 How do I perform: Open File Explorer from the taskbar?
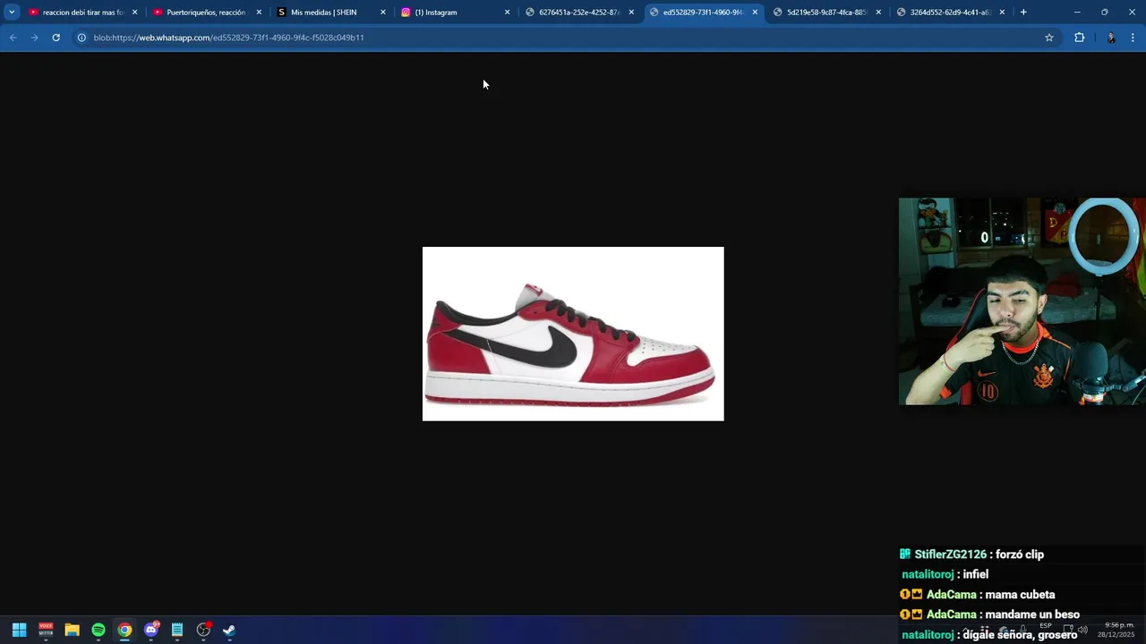pyautogui.click(x=72, y=630)
